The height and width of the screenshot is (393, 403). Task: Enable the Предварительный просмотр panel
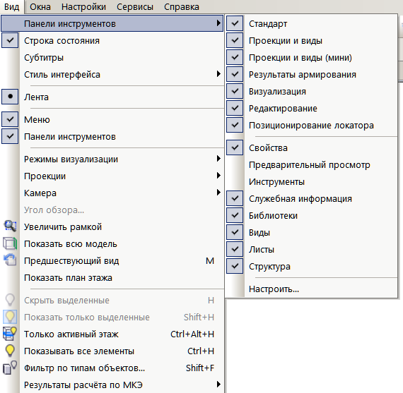tap(310, 164)
